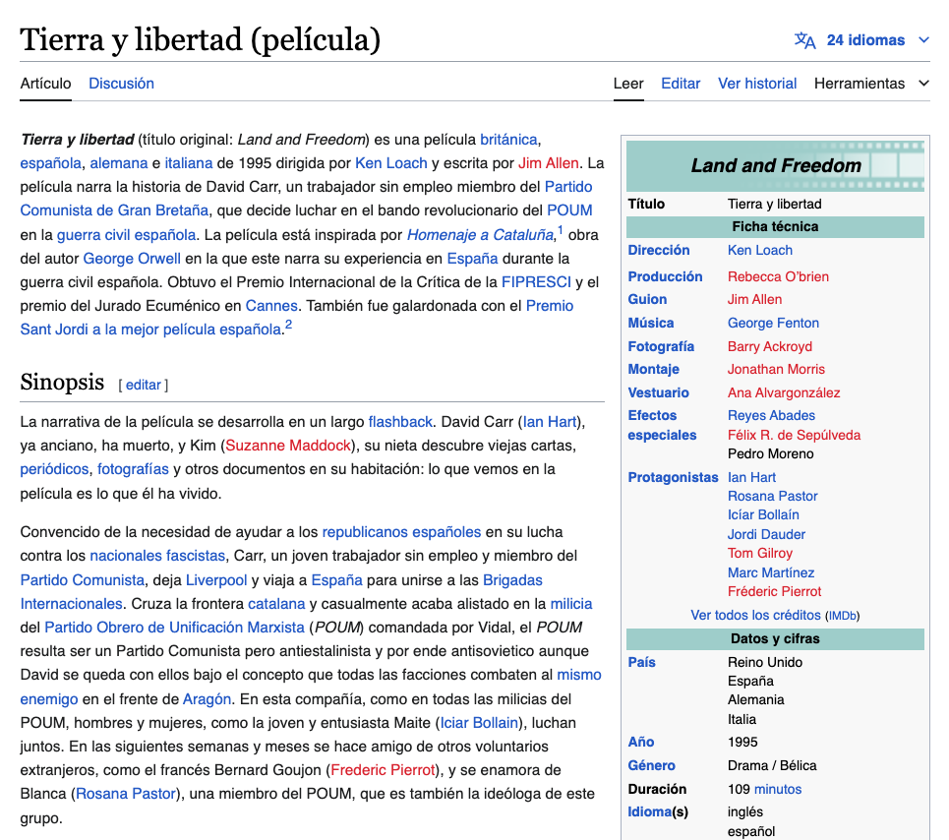Image resolution: width=949 pixels, height=840 pixels.
Task: Open the minutos link next to Duración
Action: (x=778, y=789)
